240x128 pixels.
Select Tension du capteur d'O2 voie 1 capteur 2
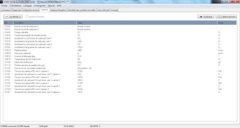(x=120, y=77)
